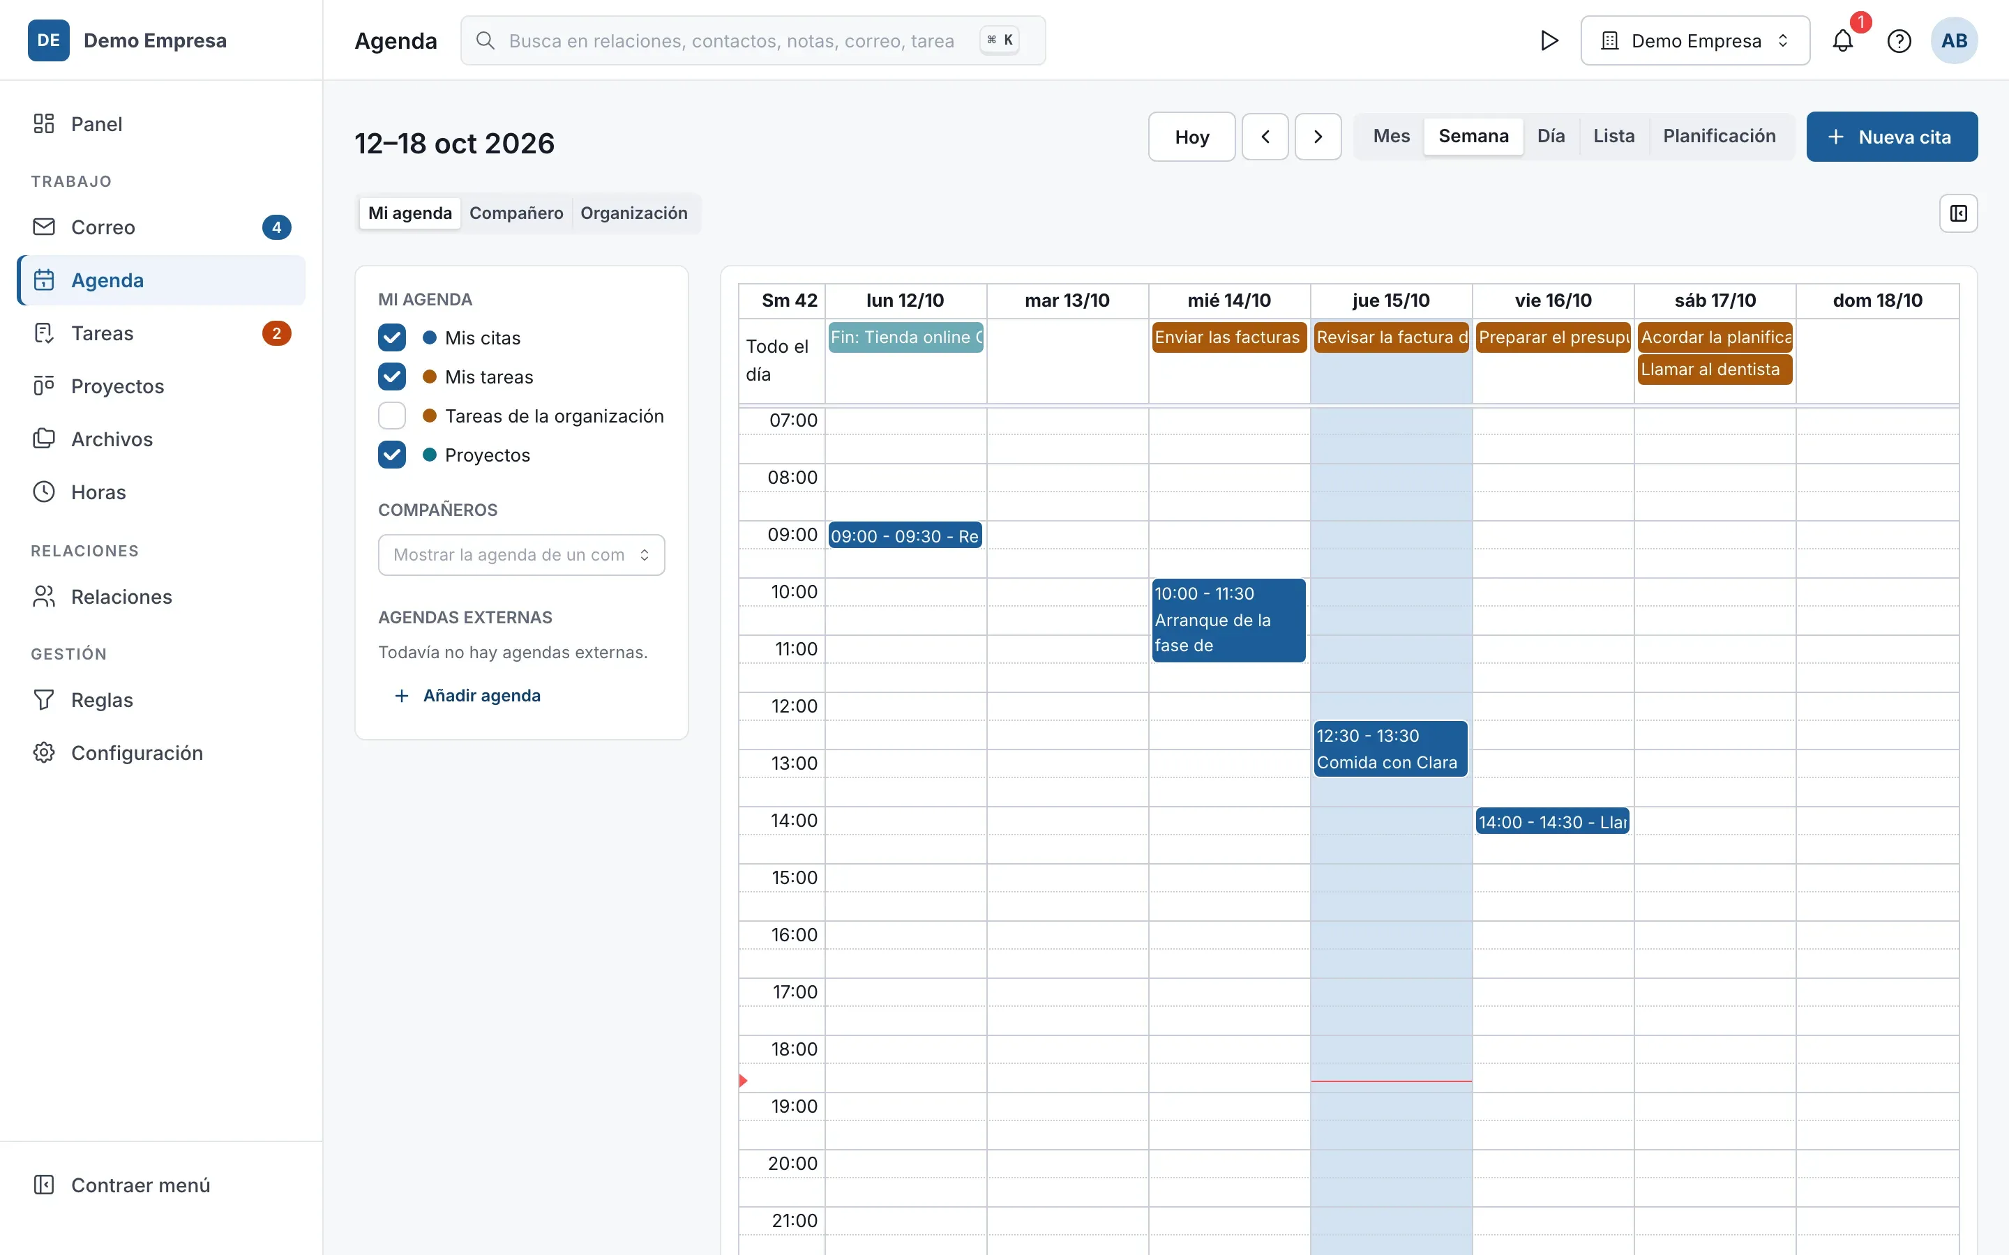Click the global search field
Image resolution: width=2009 pixels, height=1255 pixels.
(753, 40)
